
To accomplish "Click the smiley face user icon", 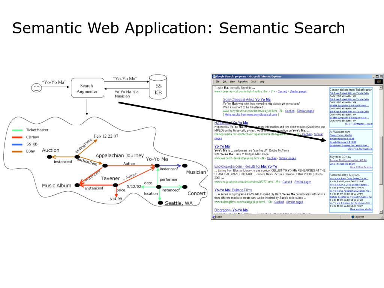I will pyautogui.click(x=36, y=88).
